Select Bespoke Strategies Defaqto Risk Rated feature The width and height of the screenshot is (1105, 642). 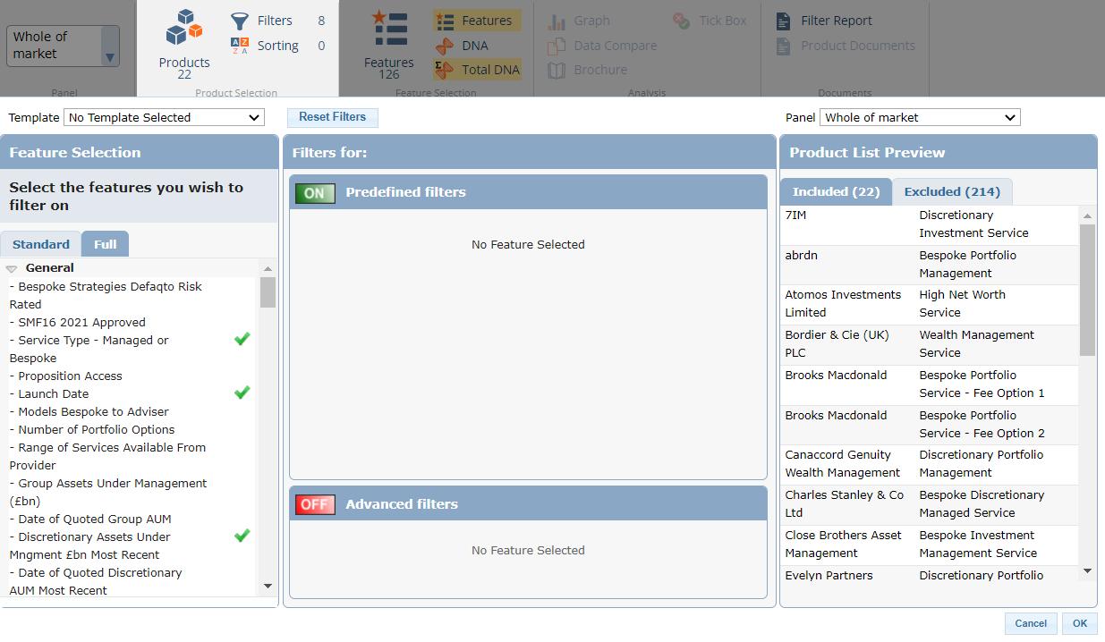click(106, 295)
